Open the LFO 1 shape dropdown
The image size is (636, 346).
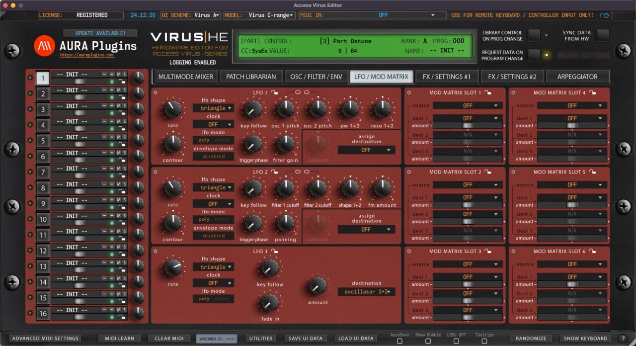[213, 108]
